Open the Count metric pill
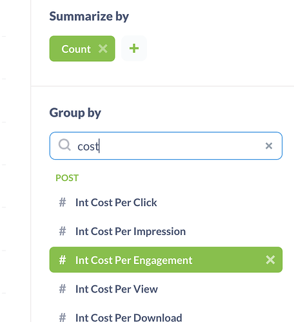The image size is (294, 322). [x=76, y=49]
